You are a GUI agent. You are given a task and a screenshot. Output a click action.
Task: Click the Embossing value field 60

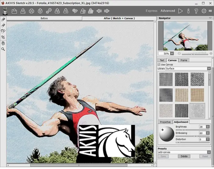click(202, 133)
